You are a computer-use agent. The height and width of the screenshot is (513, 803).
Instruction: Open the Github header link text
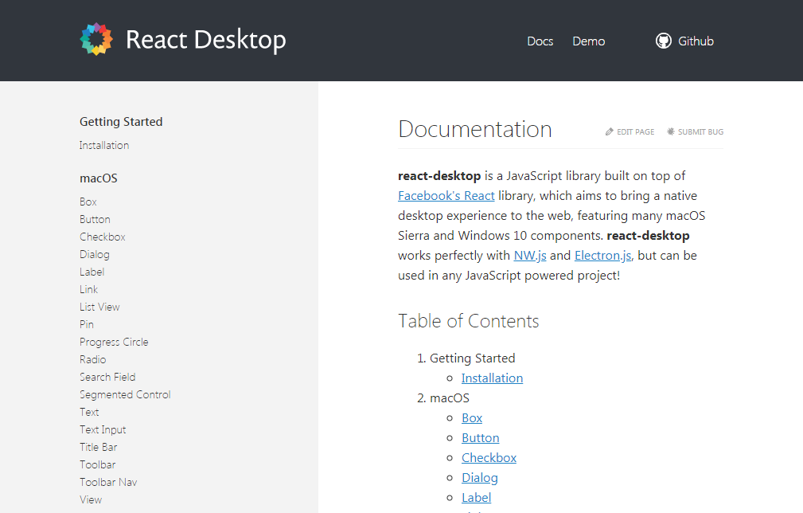696,41
